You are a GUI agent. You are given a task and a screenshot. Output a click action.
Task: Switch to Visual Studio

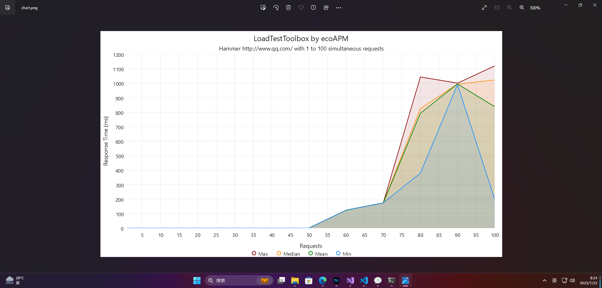350,280
